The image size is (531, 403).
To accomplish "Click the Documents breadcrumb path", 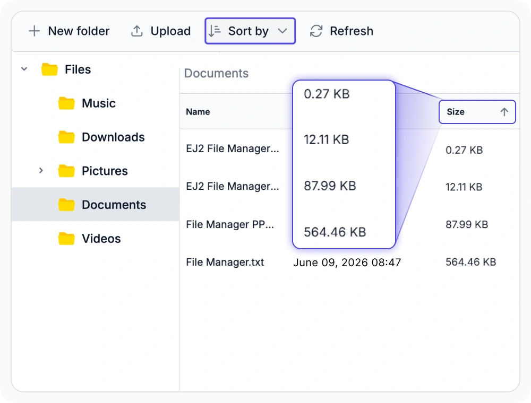I will pyautogui.click(x=216, y=73).
